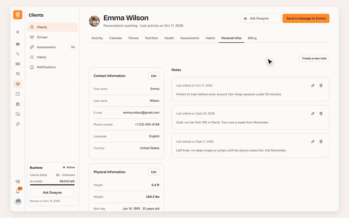Image resolution: width=349 pixels, height=218 pixels.
Task: Open the TV screen icon in rail
Action: pyautogui.click(x=18, y=94)
